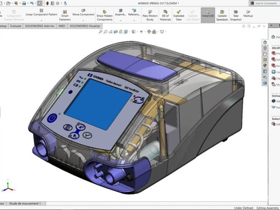Click the touch mode hand icon

coord(65,3)
